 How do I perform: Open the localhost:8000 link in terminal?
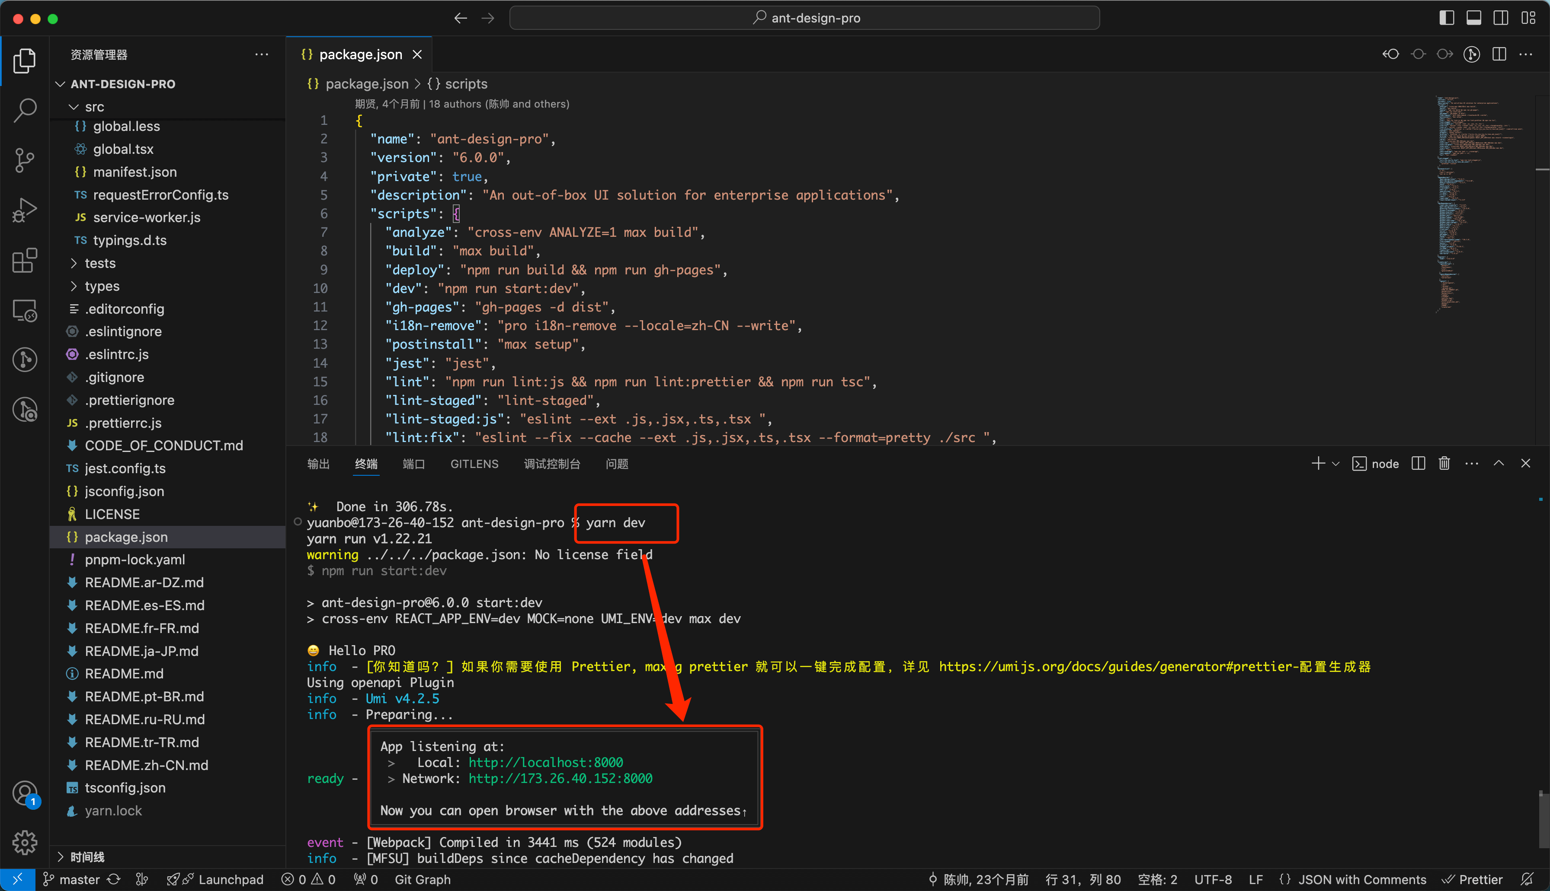coord(545,763)
